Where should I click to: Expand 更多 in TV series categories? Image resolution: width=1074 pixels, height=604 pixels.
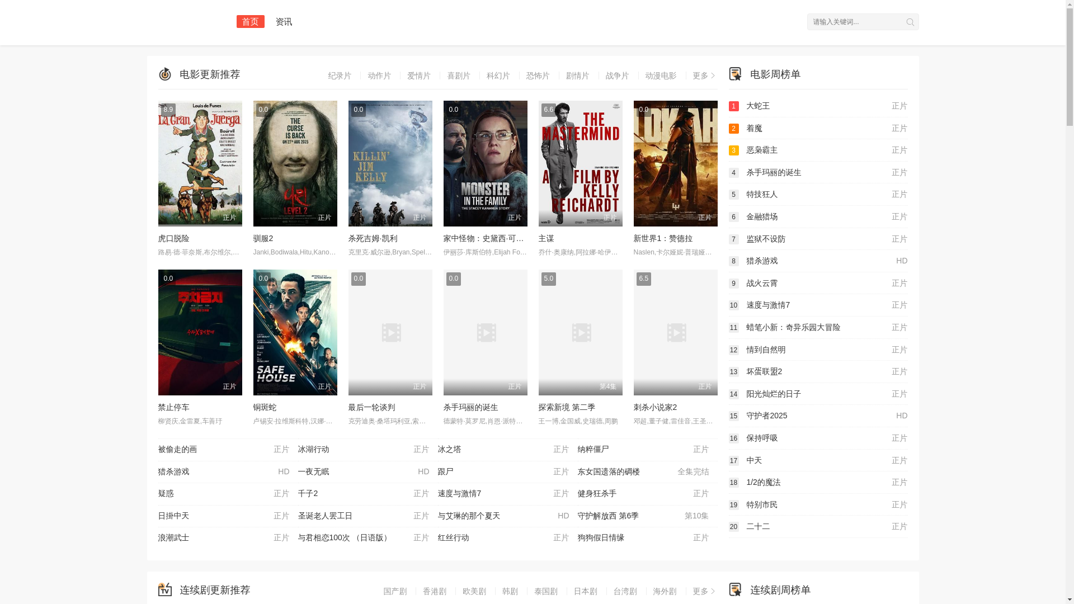[x=704, y=591]
